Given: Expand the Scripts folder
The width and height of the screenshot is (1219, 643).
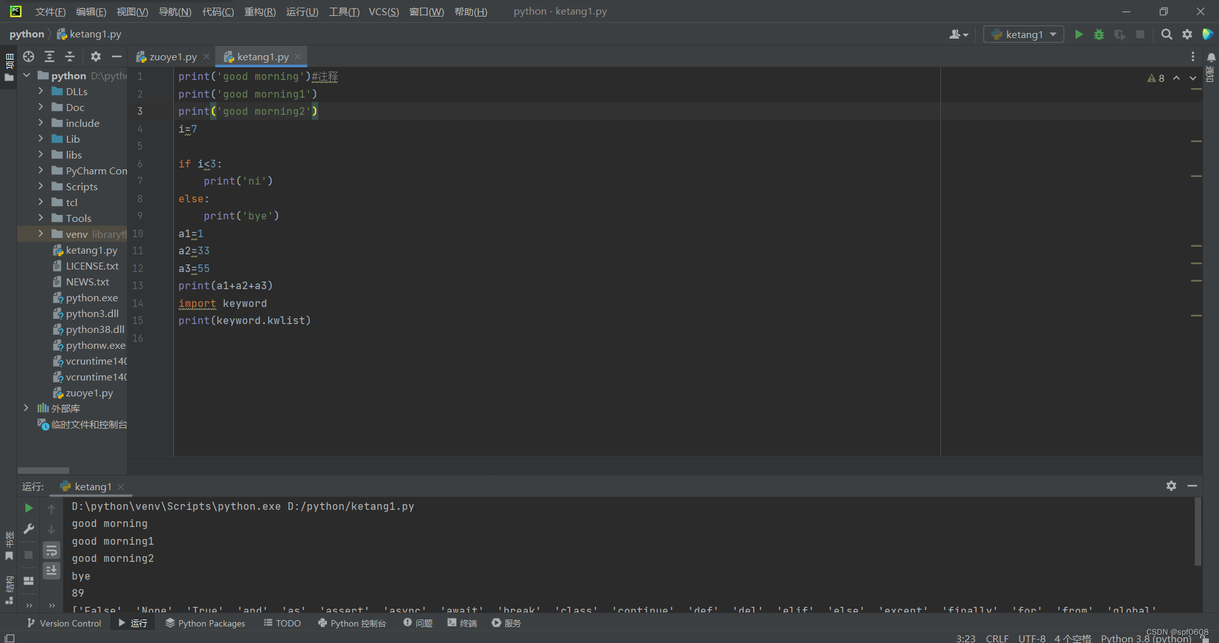Looking at the screenshot, I should pos(41,186).
